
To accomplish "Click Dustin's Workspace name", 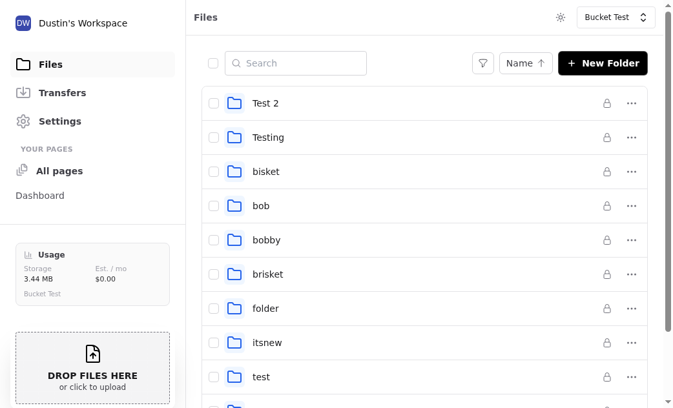I will point(83,23).
